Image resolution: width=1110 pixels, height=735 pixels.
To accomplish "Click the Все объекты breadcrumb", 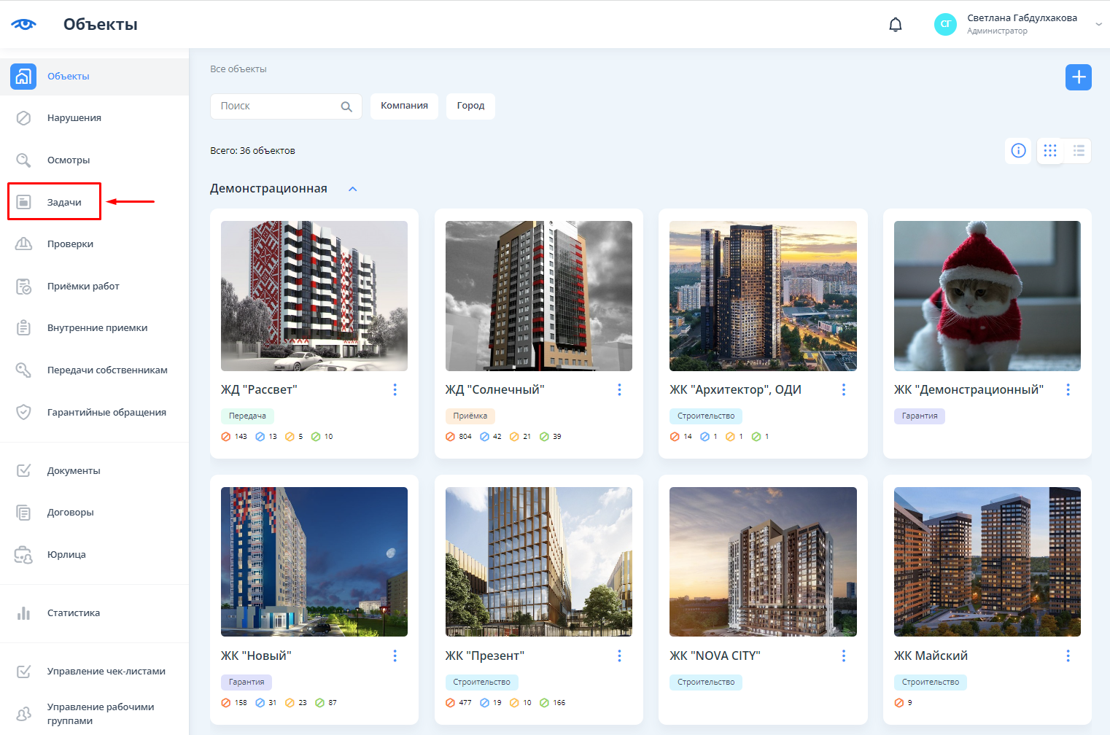I will [238, 69].
